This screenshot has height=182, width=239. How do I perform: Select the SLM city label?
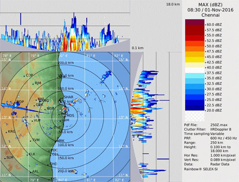[x=10, y=157]
